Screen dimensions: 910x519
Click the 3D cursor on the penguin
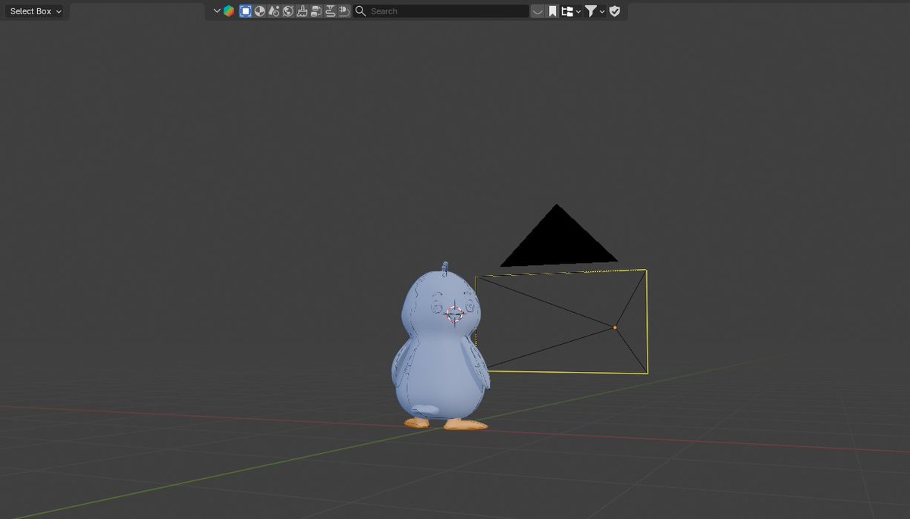455,313
